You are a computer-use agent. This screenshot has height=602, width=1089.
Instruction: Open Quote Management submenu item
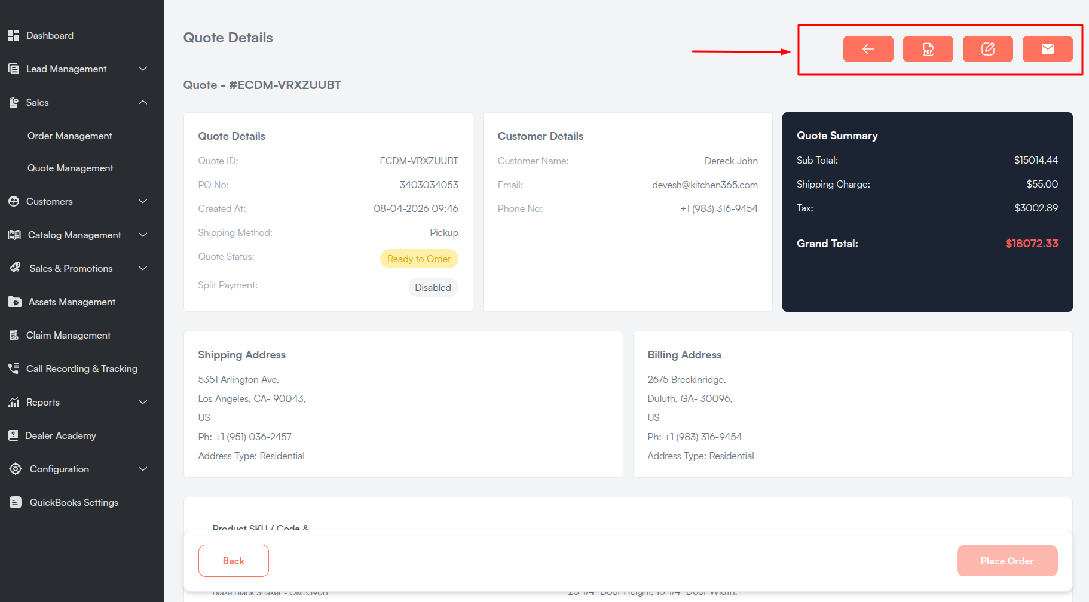click(x=71, y=168)
